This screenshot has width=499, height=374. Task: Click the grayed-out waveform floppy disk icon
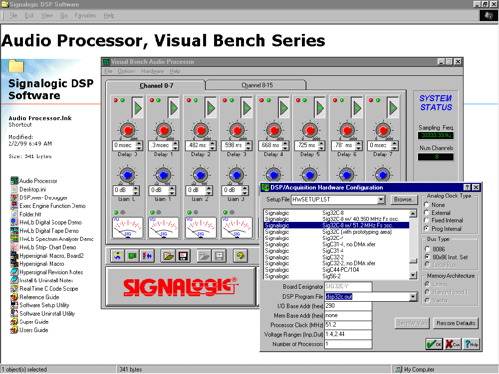[219, 256]
